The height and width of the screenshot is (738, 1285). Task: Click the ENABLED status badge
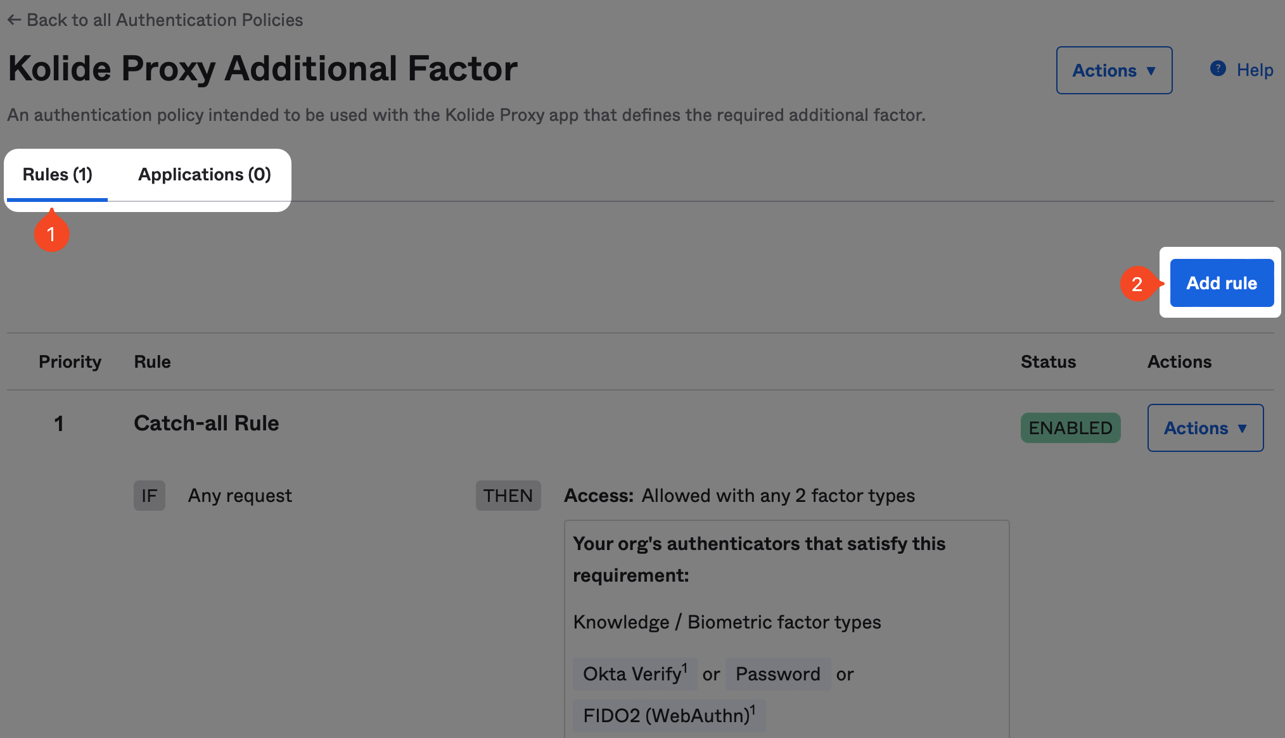click(1070, 428)
